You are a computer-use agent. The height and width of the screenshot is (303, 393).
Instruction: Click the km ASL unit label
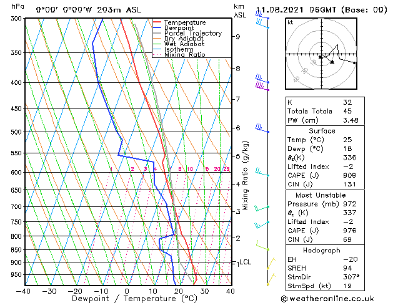(x=240, y=11)
